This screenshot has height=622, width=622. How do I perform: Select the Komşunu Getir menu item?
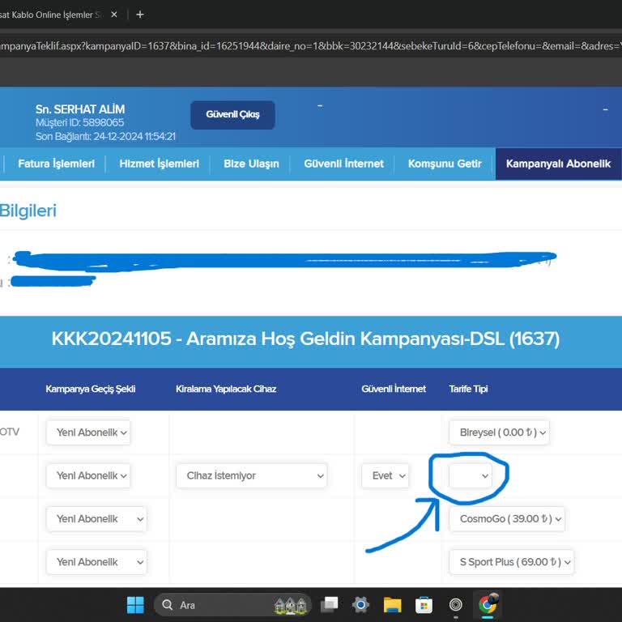pos(445,164)
